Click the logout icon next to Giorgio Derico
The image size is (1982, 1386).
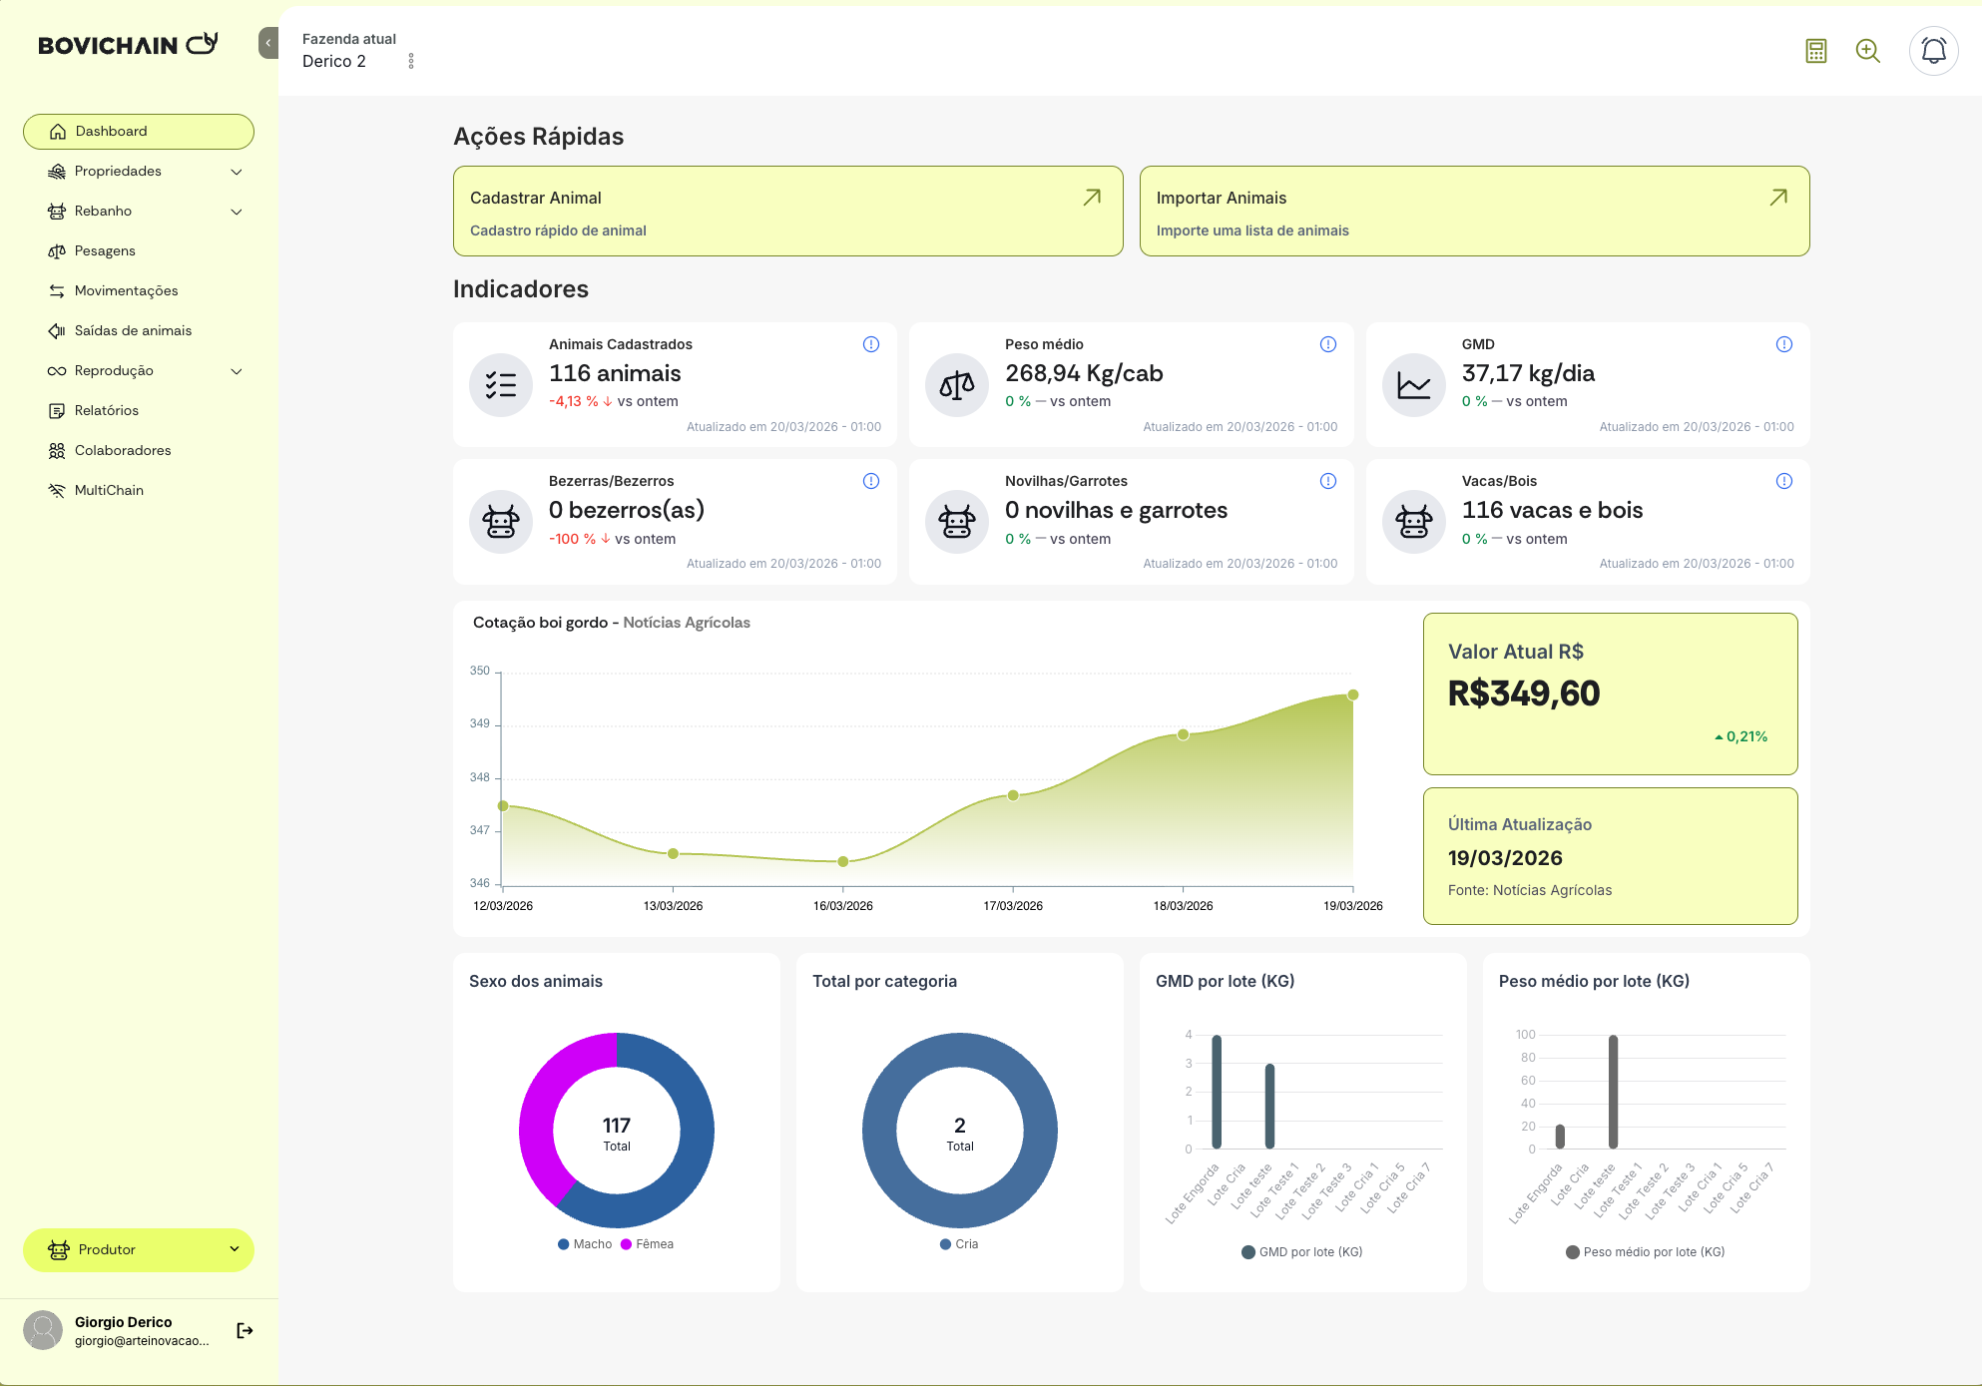245,1330
